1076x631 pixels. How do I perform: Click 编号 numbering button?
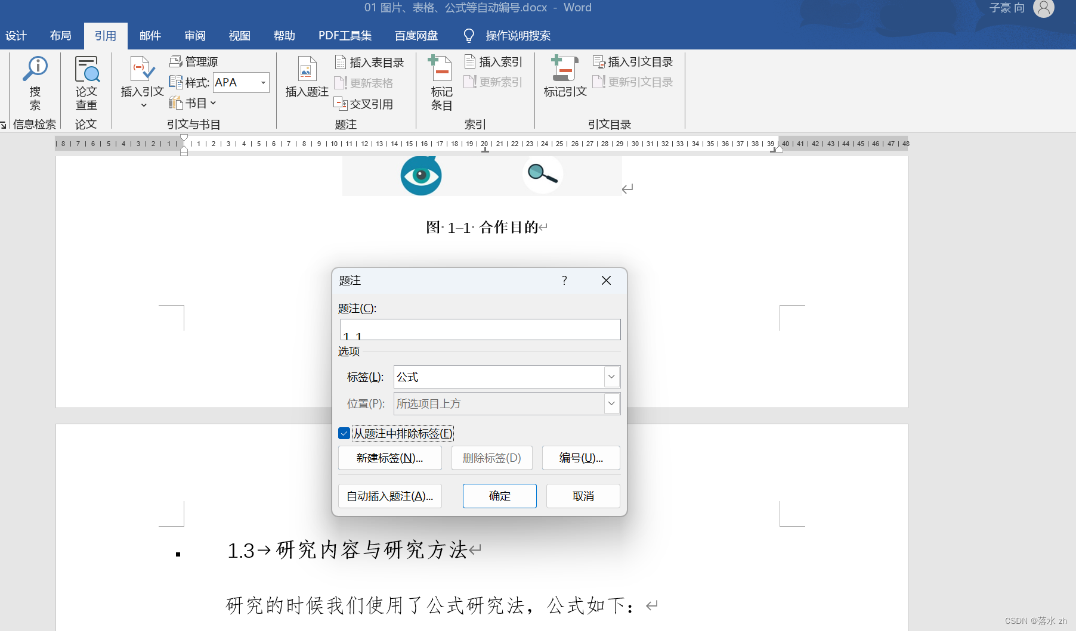point(581,458)
